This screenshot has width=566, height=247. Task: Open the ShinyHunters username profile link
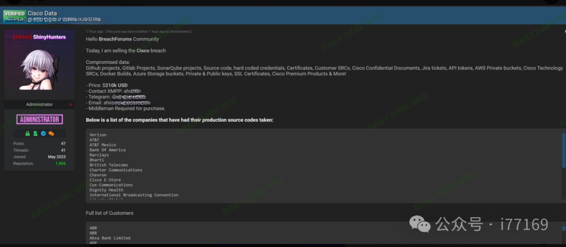[x=50, y=37]
